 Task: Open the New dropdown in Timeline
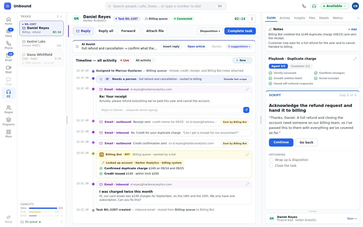243,61
